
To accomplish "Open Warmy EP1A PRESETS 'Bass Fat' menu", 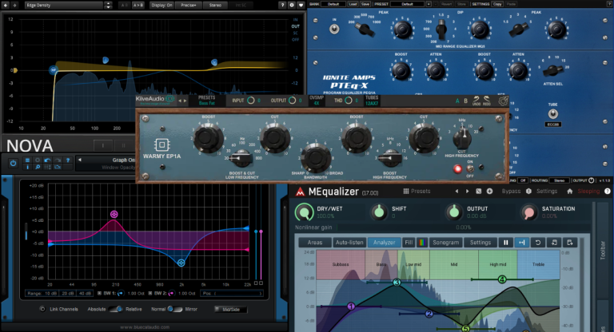I will click(x=207, y=101).
